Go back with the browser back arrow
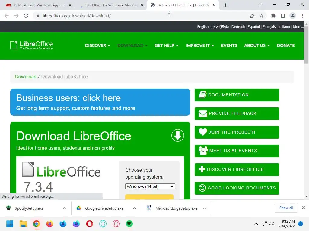The height and width of the screenshot is (231, 309). click(7, 16)
